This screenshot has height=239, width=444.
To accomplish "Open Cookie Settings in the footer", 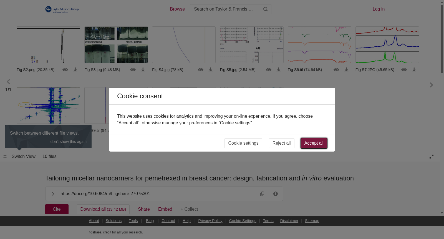I will click(243, 221).
